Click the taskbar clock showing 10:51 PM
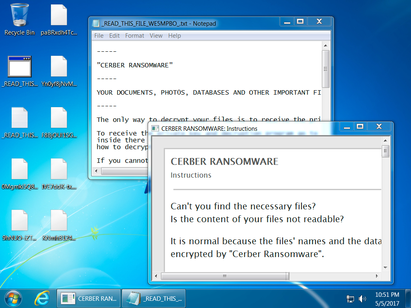The image size is (411, 308). click(387, 299)
